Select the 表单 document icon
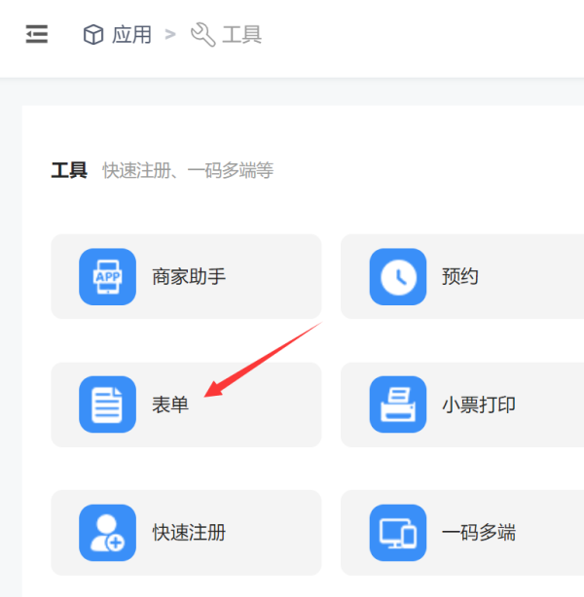 (x=107, y=404)
